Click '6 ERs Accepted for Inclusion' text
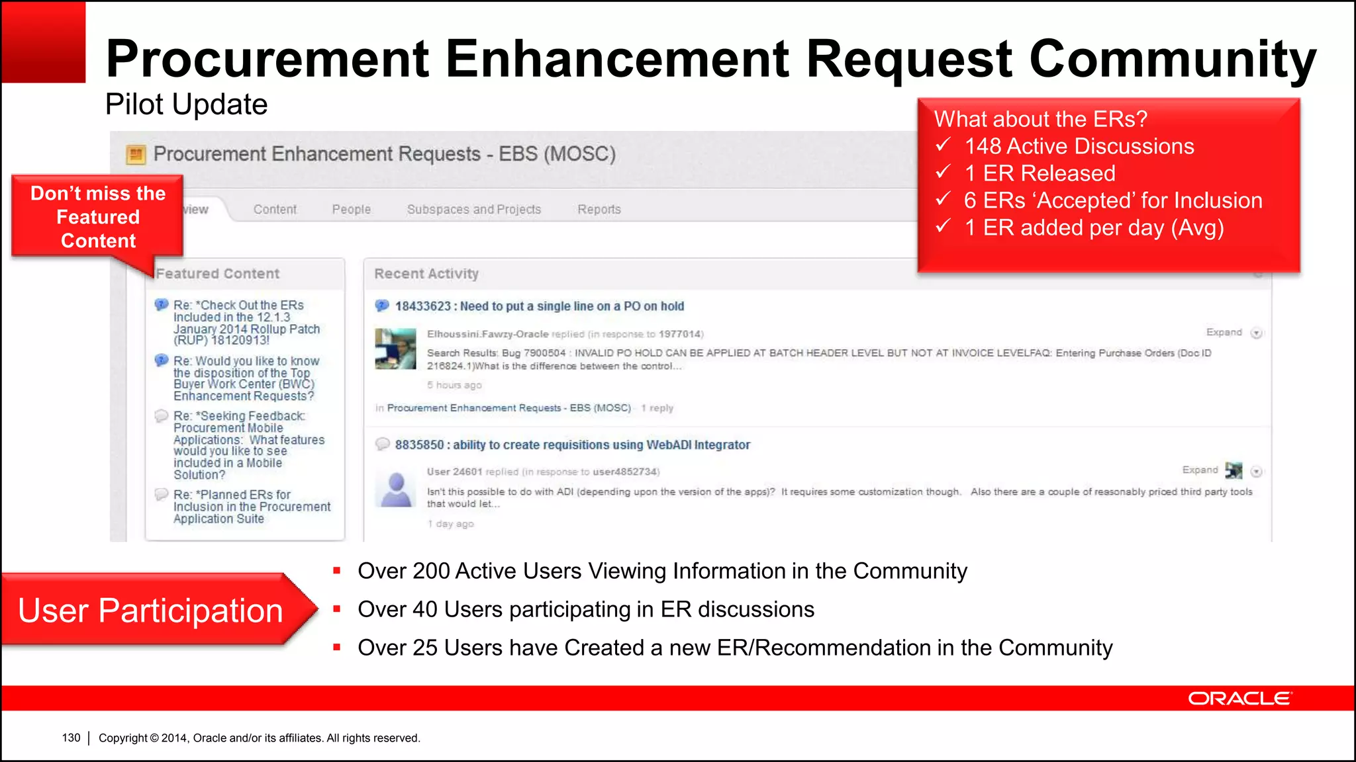 [x=1113, y=200]
